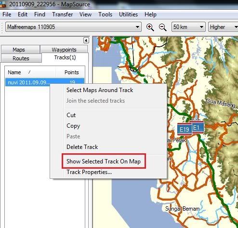Click the Sungai Bernam label on the map
238x228 pixels.
[183, 209]
